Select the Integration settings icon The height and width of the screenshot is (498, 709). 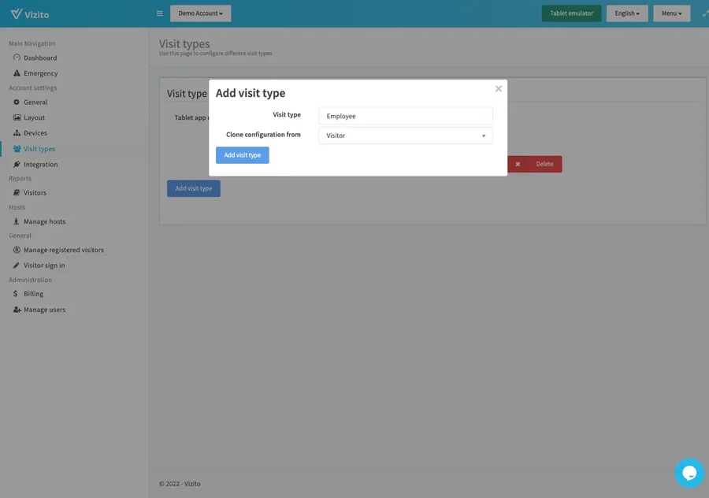[x=17, y=164]
